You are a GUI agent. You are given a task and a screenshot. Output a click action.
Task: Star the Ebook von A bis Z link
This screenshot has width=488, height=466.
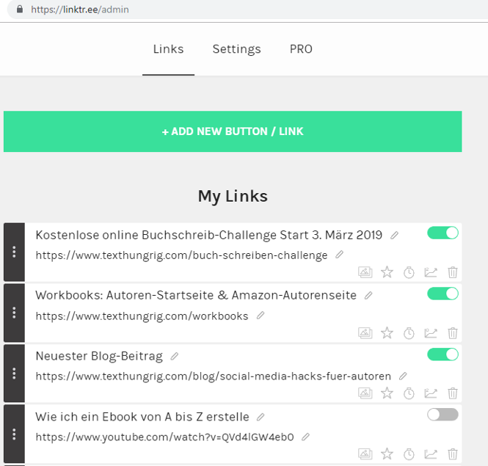(x=387, y=454)
